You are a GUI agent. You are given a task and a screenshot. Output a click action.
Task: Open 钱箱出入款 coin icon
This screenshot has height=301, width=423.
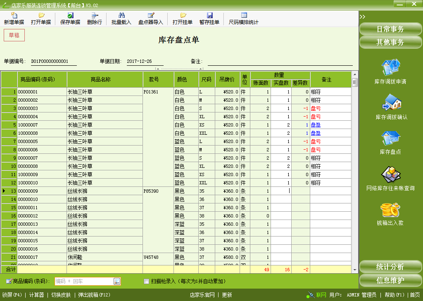tap(390, 214)
